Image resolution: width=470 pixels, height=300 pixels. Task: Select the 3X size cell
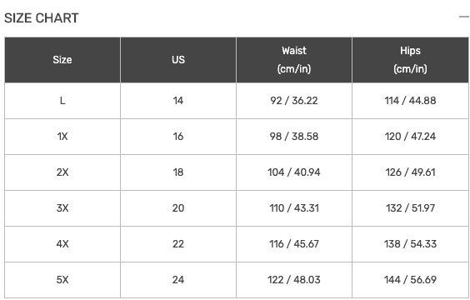point(62,208)
